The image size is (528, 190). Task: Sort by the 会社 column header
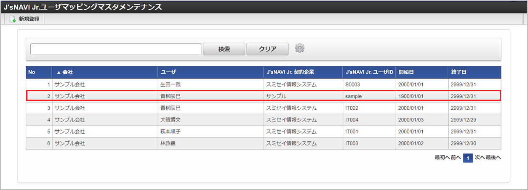click(105, 72)
